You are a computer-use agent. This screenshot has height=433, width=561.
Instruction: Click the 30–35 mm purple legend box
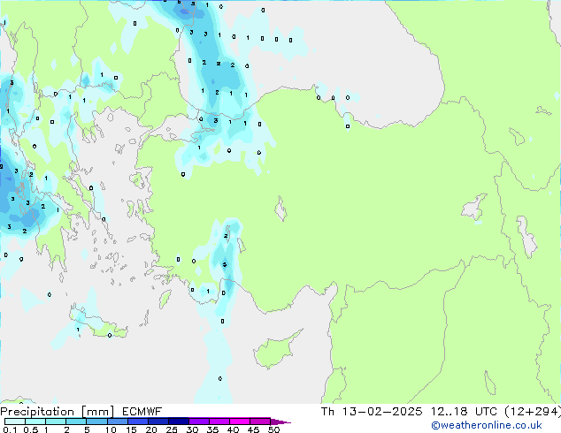198,422
